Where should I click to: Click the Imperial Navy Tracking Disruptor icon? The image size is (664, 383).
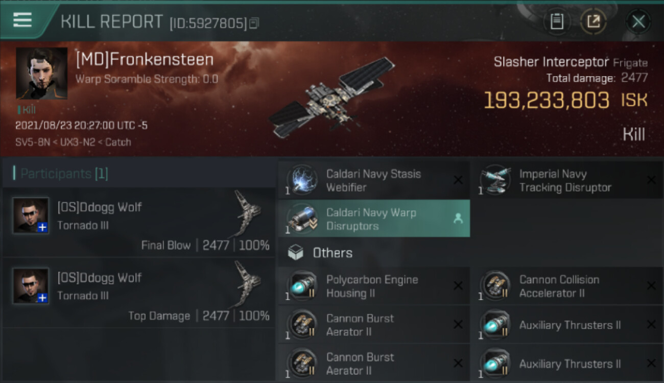coord(495,180)
